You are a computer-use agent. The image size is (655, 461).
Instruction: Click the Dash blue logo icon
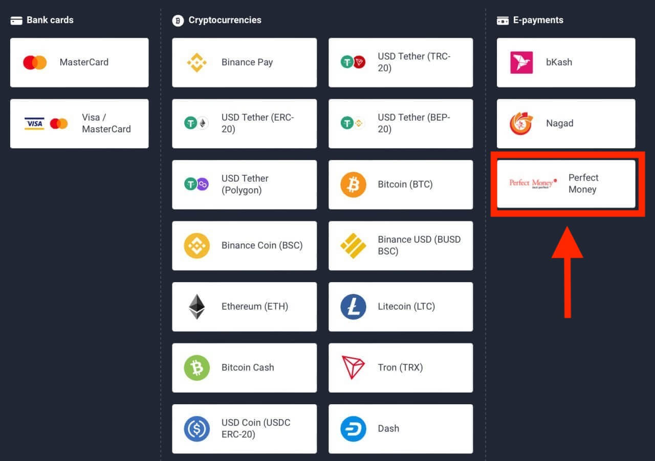[x=353, y=429]
